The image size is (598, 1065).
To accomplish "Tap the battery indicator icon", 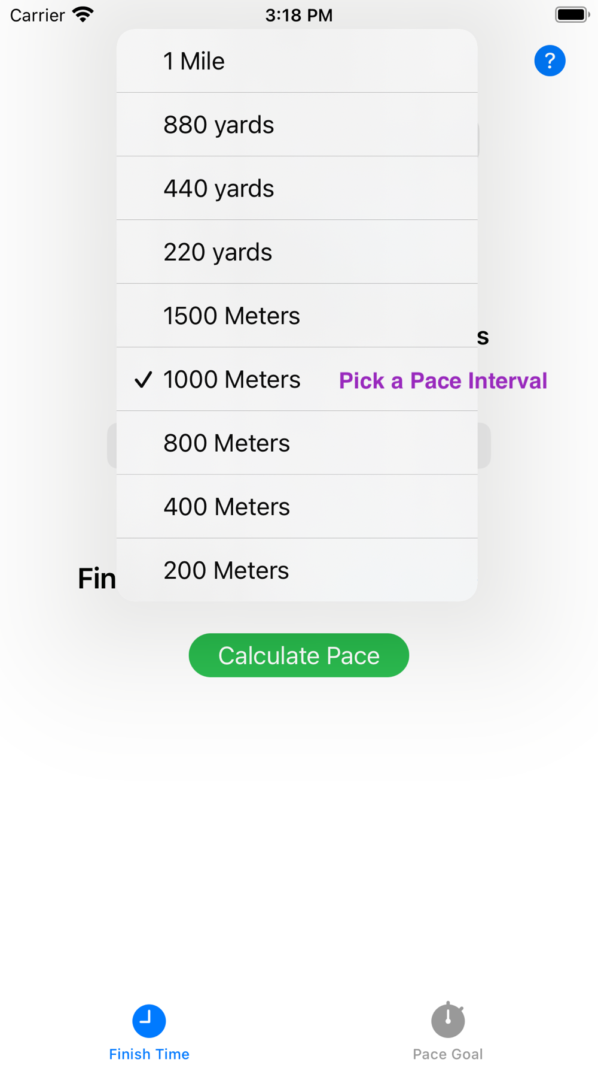I will 572,14.
